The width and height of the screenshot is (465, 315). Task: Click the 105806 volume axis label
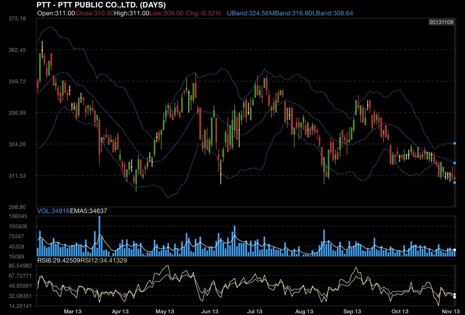18,226
